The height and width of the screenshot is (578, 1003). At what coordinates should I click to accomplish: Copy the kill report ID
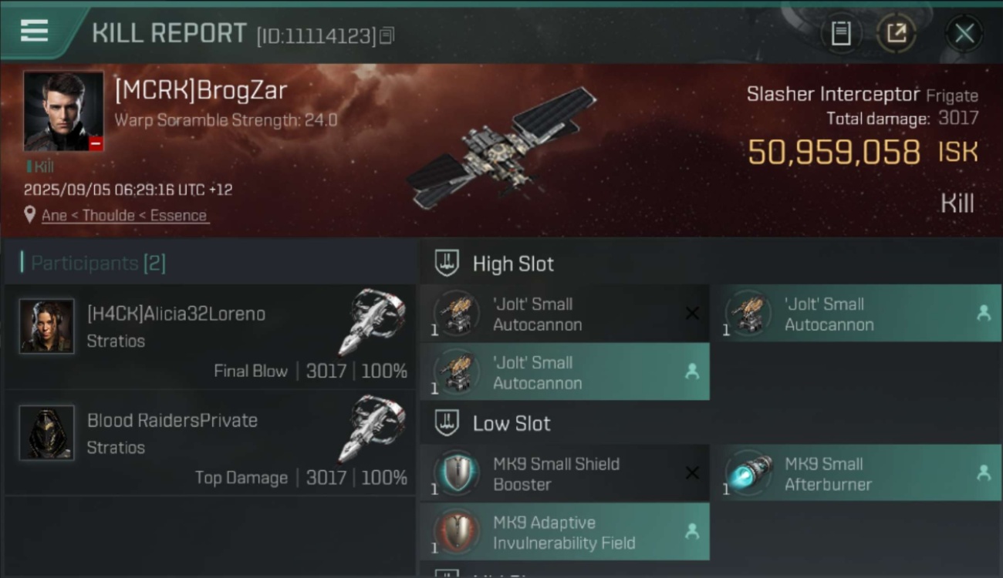pyautogui.click(x=387, y=35)
